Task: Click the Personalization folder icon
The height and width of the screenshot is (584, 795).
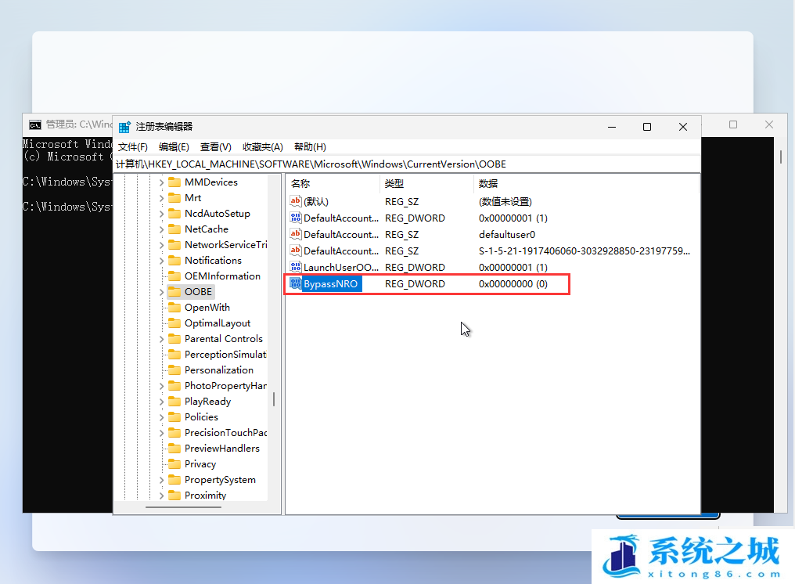Action: click(174, 370)
